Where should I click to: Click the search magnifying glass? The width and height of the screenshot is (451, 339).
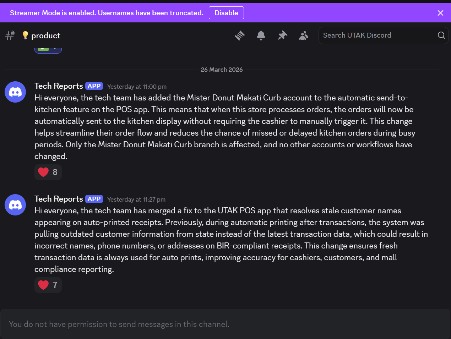coord(441,35)
